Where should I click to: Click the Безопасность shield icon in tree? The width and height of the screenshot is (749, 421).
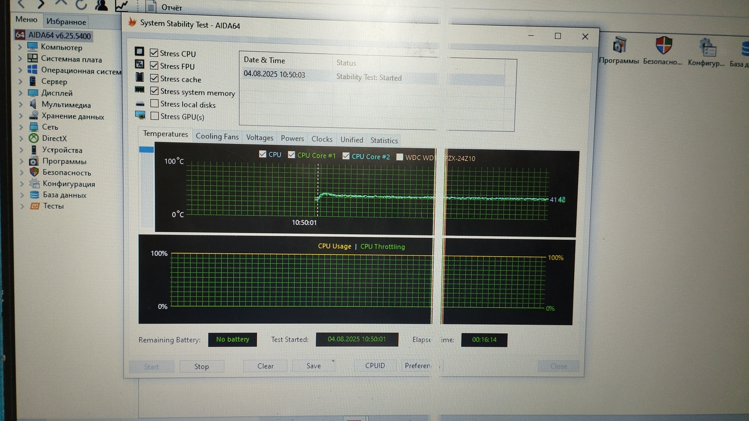coord(34,172)
